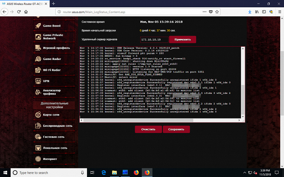284x177 pixels.
Task: Toggle Firefox sidebar view icon
Action: pos(264,12)
